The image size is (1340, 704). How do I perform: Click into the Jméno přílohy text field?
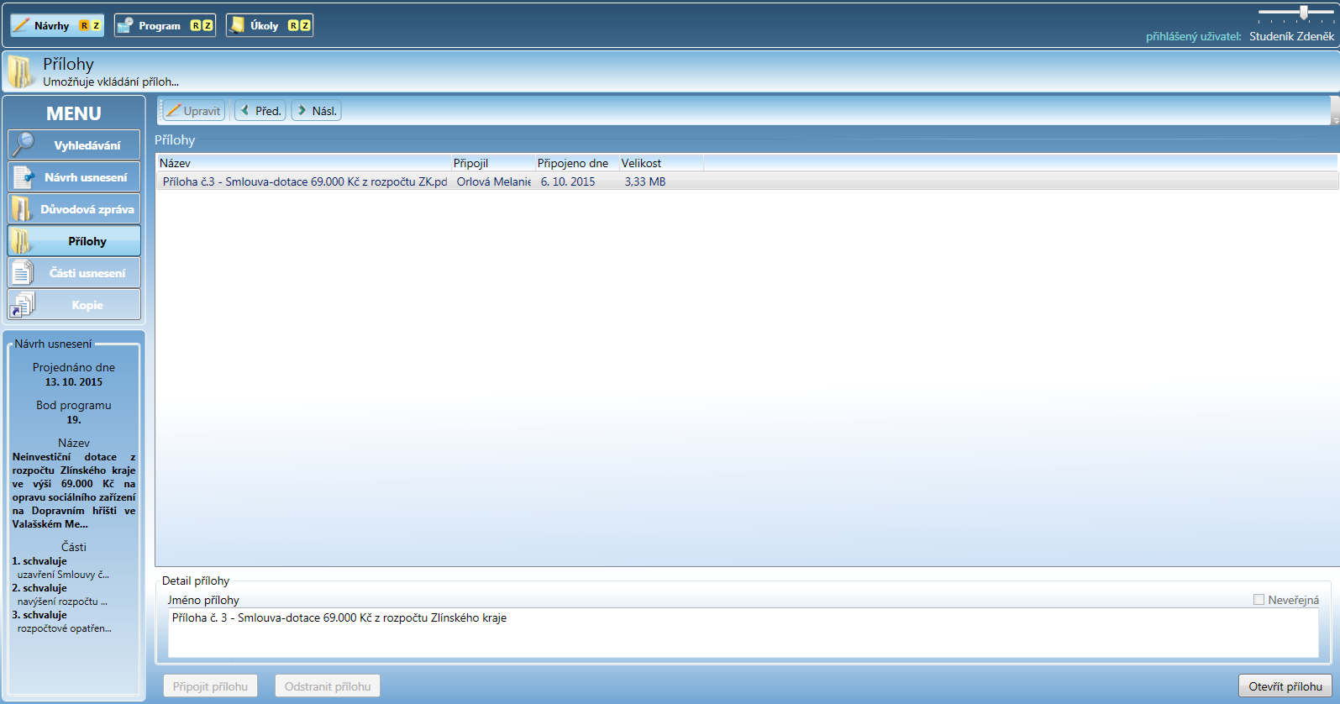(x=744, y=633)
